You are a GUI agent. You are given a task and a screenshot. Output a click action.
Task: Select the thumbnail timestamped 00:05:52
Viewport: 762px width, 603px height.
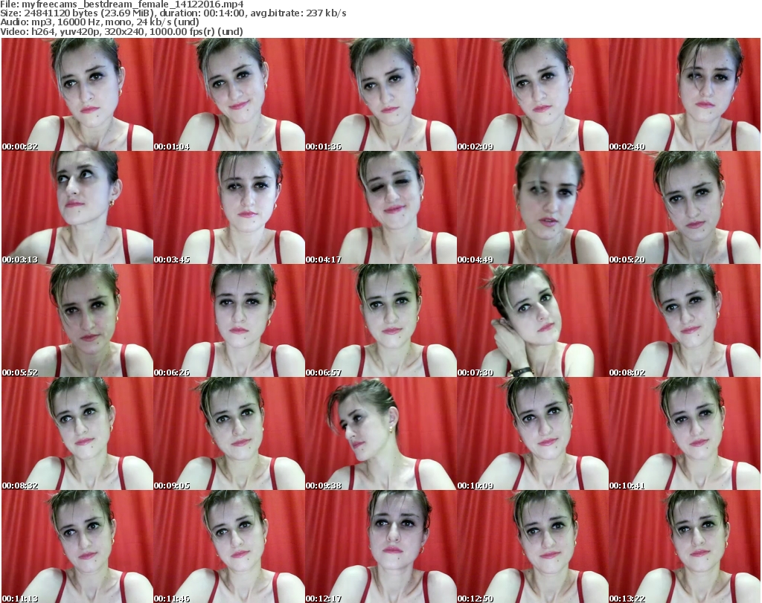[x=77, y=321]
